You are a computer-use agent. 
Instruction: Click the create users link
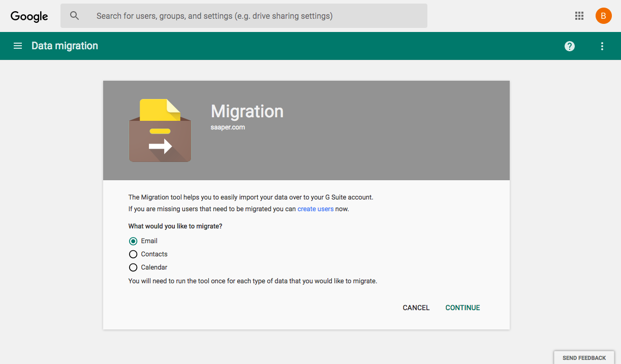point(316,209)
